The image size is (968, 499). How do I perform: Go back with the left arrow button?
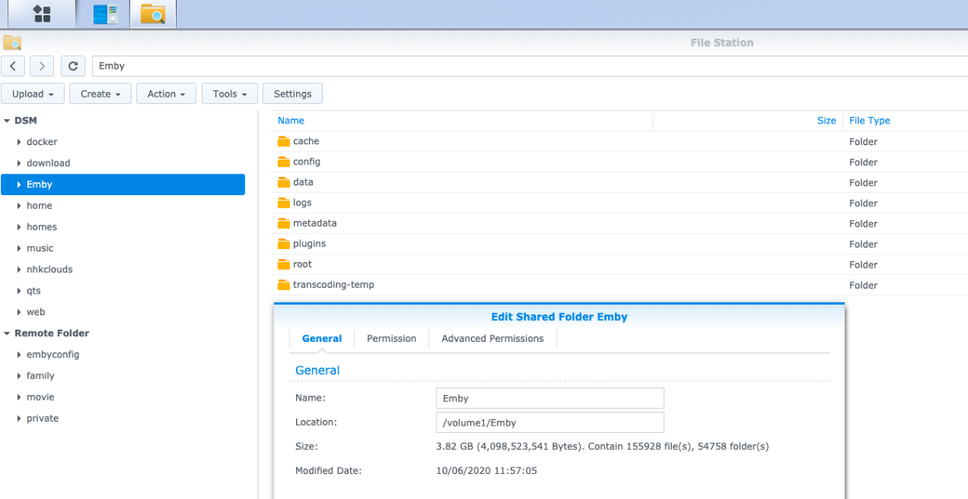(13, 66)
